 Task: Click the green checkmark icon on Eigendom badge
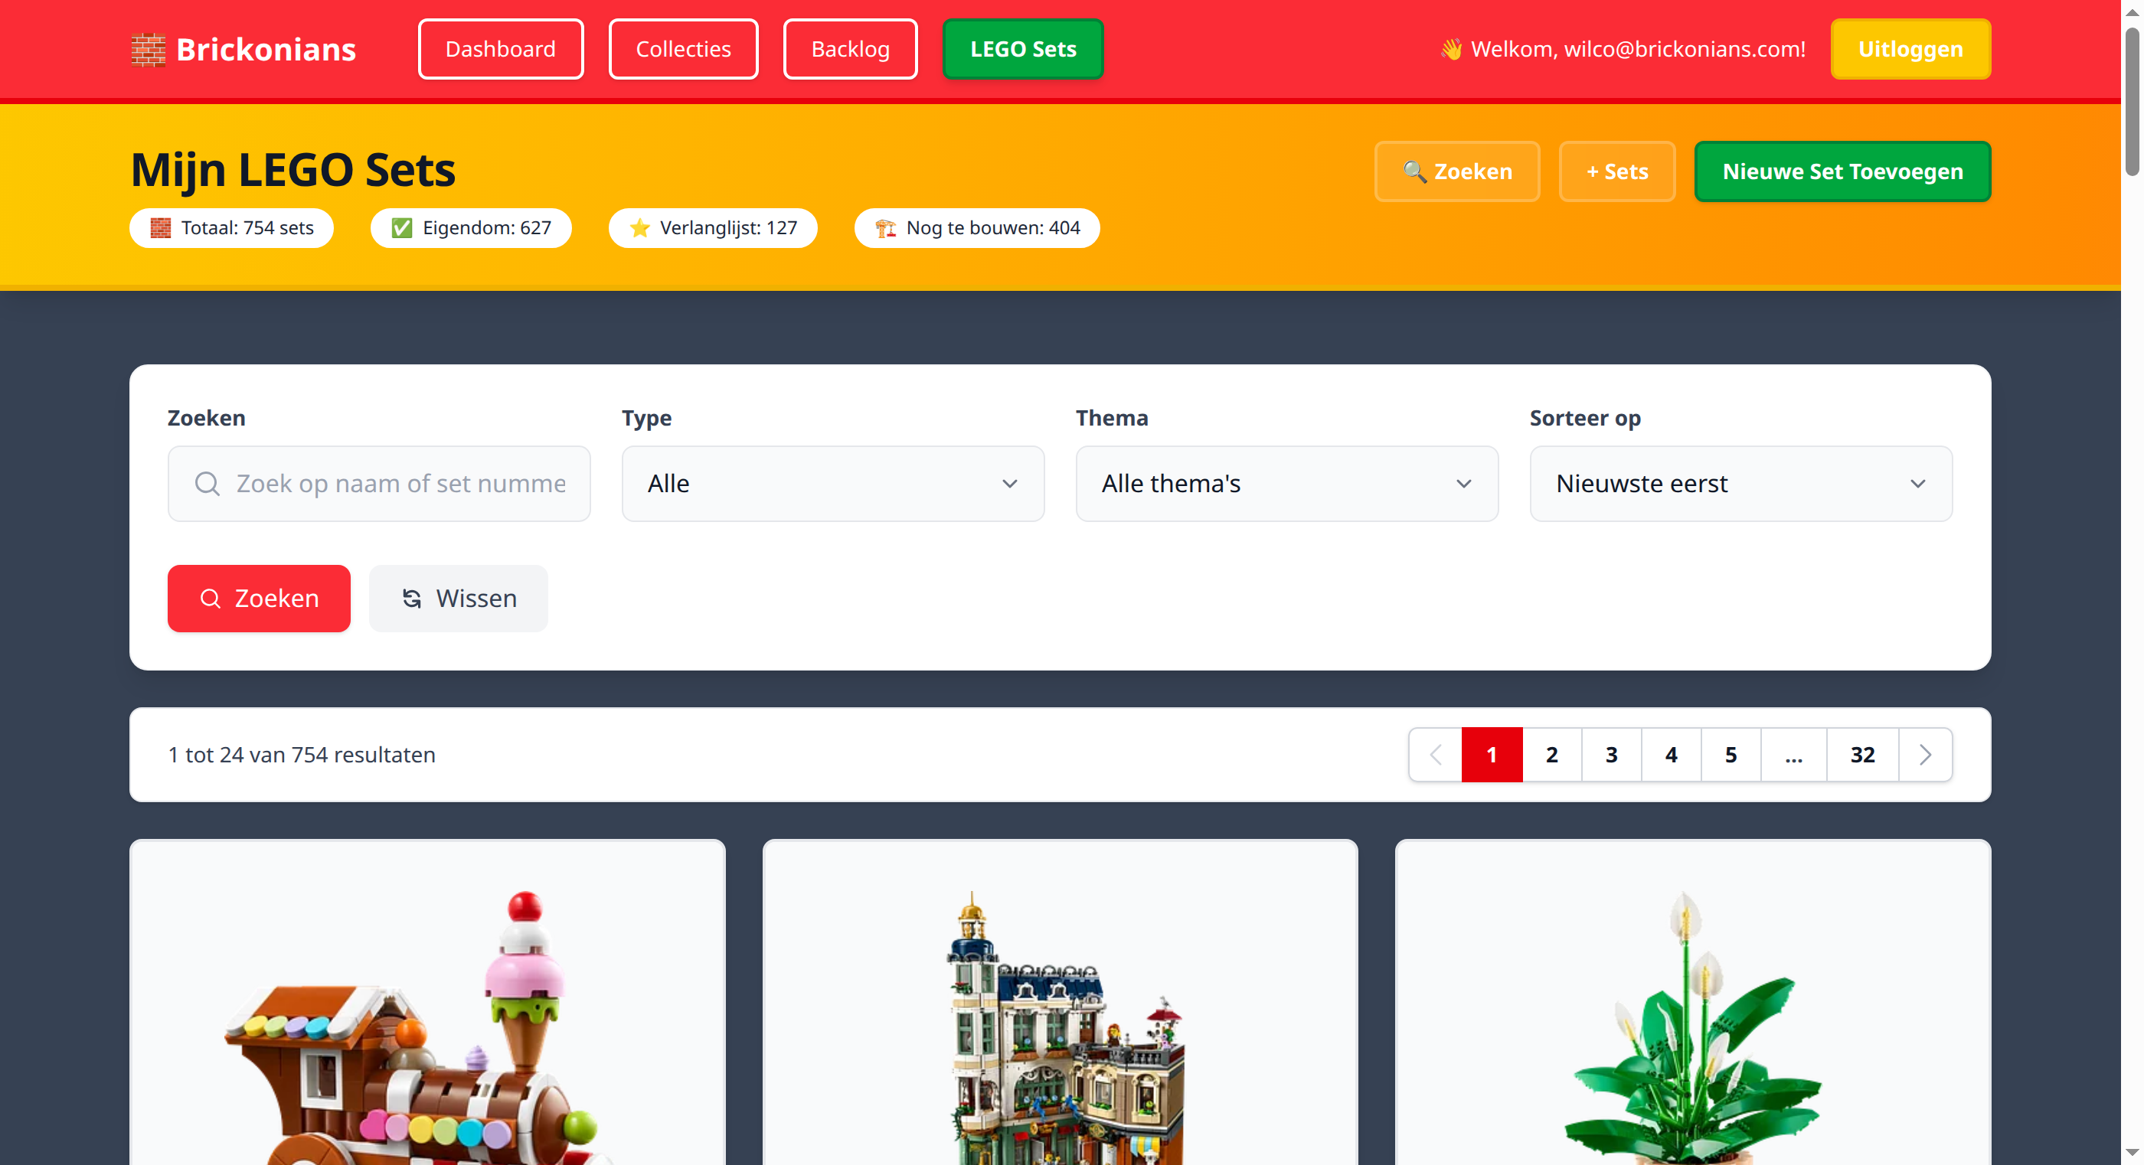[402, 228]
